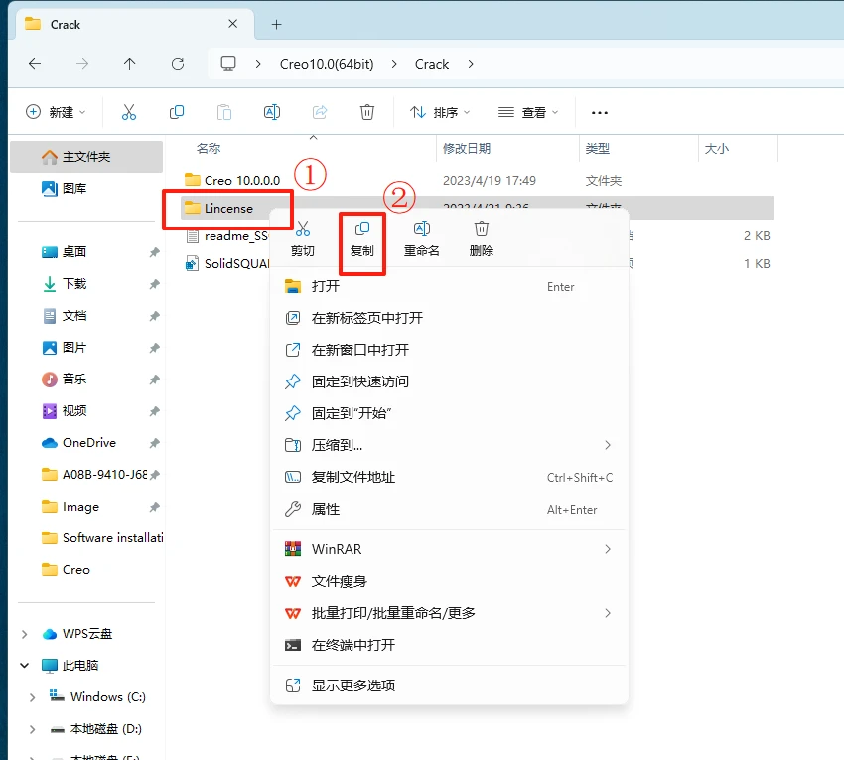Open the 查看 dropdown

[x=528, y=112]
